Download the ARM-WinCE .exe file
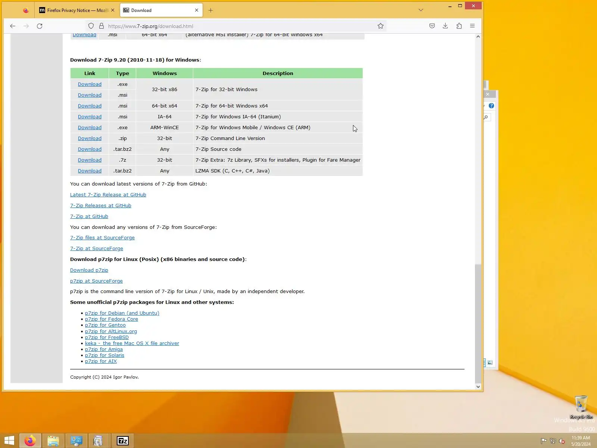 pos(90,128)
